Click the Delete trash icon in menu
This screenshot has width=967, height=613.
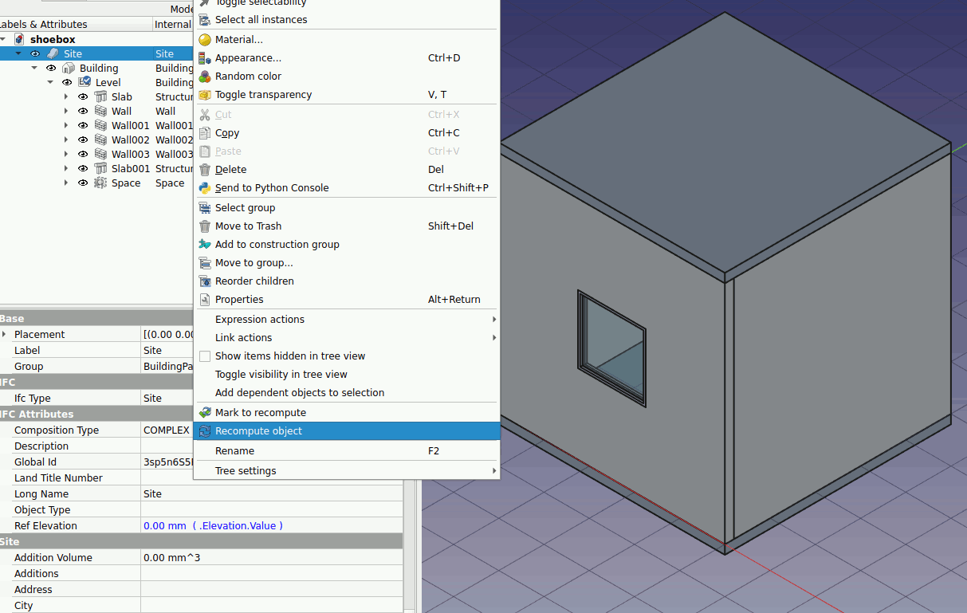pyautogui.click(x=205, y=170)
